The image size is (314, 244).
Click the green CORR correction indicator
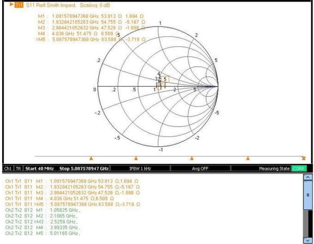[299, 168]
